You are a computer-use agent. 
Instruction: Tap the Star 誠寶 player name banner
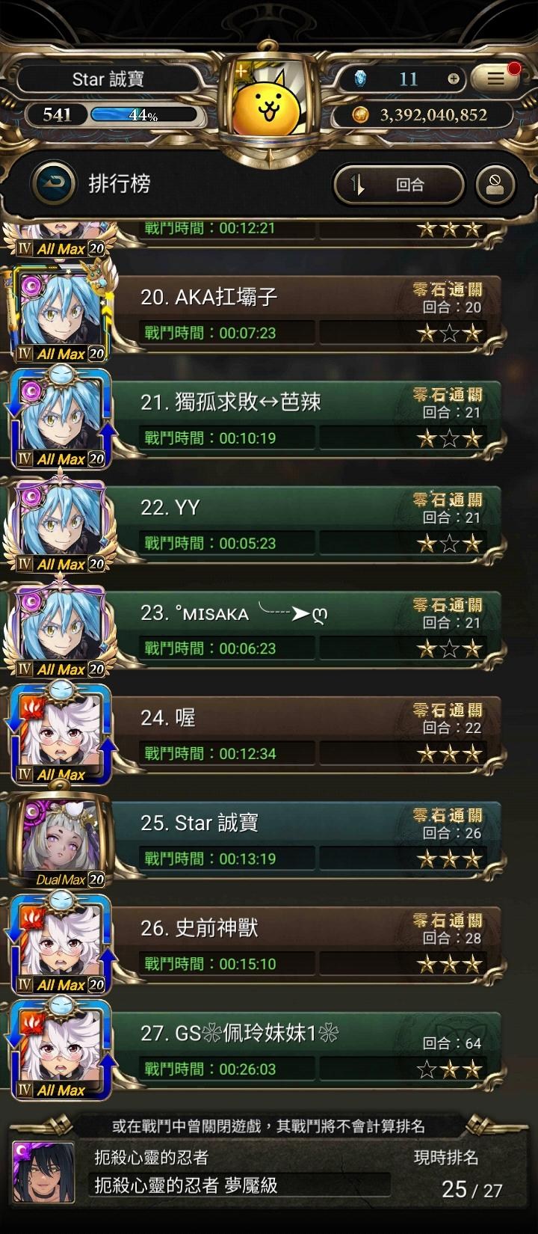click(x=108, y=79)
